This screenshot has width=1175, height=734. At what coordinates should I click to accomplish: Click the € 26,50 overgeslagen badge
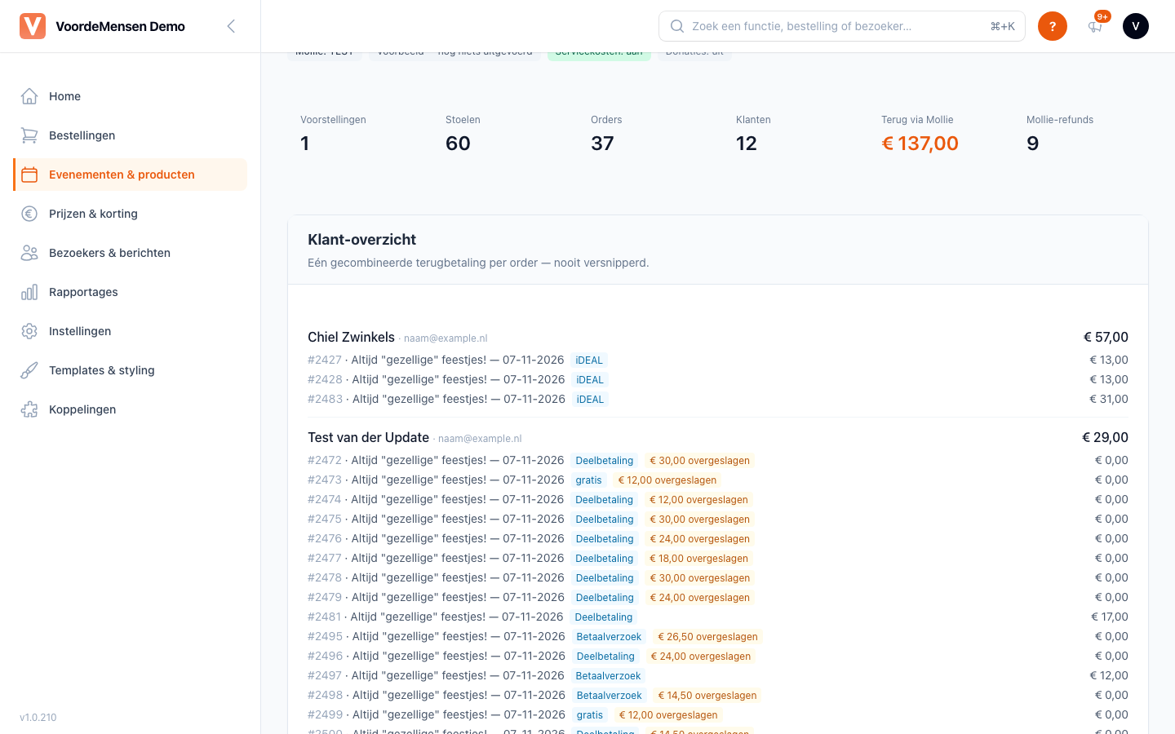[707, 637]
